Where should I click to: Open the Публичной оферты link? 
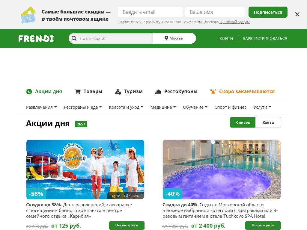(234, 22)
